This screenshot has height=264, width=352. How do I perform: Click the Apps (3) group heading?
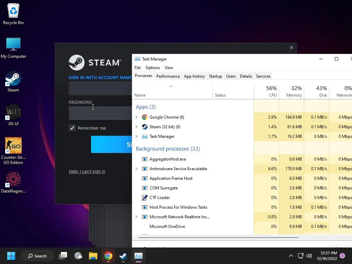tap(145, 107)
